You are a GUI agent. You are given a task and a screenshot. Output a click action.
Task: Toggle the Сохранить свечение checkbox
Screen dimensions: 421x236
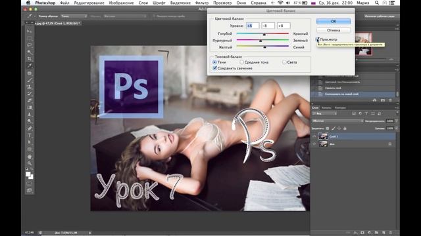click(x=214, y=68)
